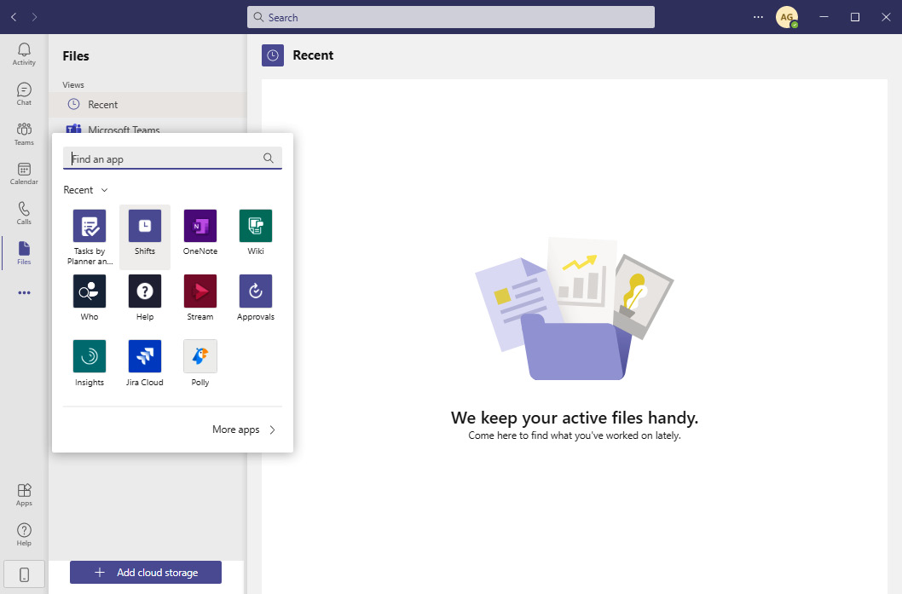Open the Insights app
The image size is (902, 594).
click(x=90, y=363)
